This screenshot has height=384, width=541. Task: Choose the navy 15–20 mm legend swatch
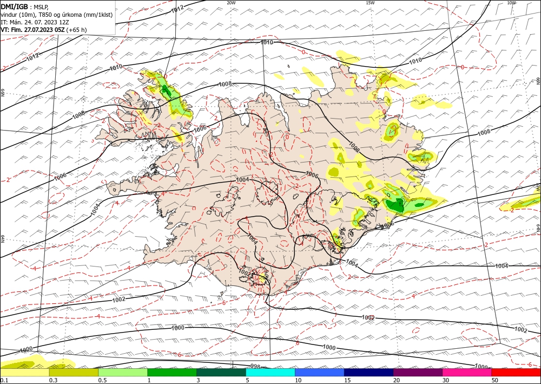(x=369, y=372)
